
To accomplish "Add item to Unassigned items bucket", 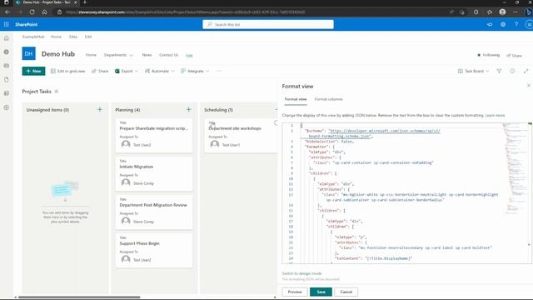I will pyautogui.click(x=100, y=109).
